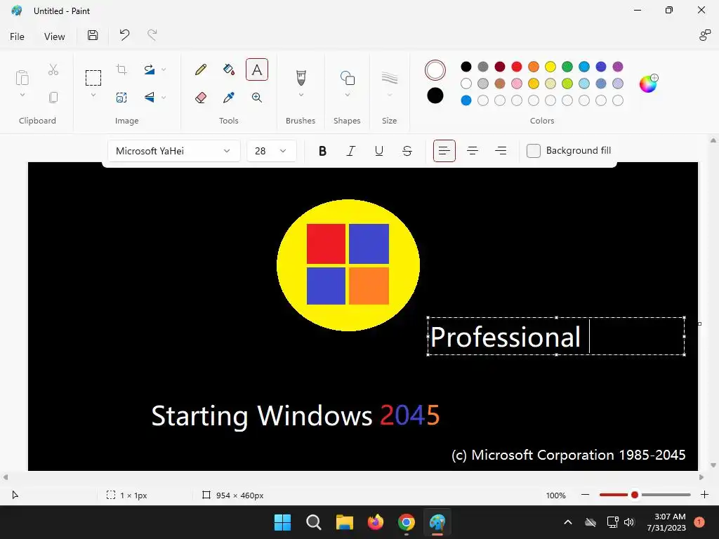The image size is (719, 539).
Task: Click the share icon at top right
Action: click(704, 35)
